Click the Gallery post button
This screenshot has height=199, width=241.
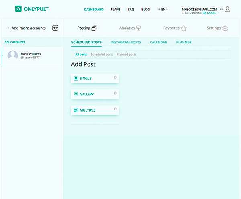point(95,94)
